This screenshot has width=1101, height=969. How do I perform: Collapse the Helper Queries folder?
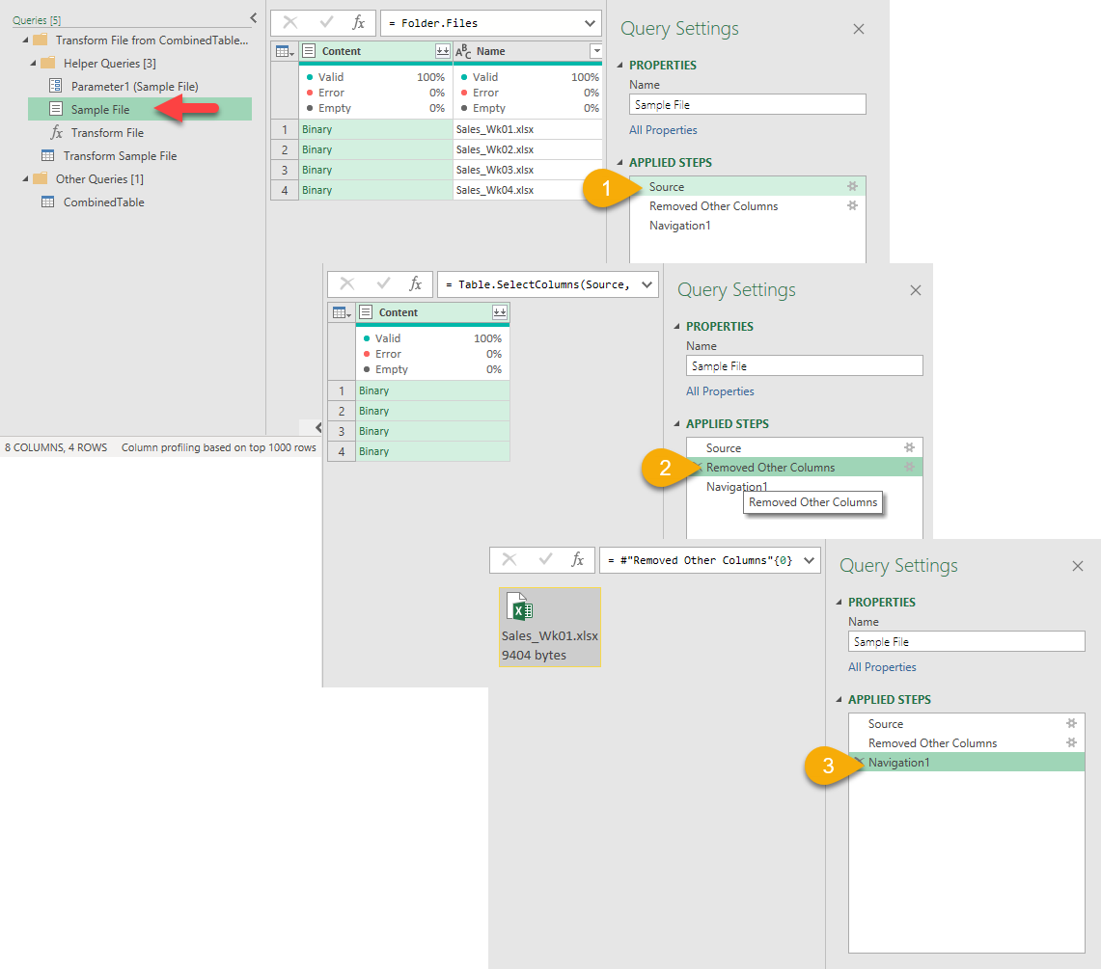[x=36, y=64]
